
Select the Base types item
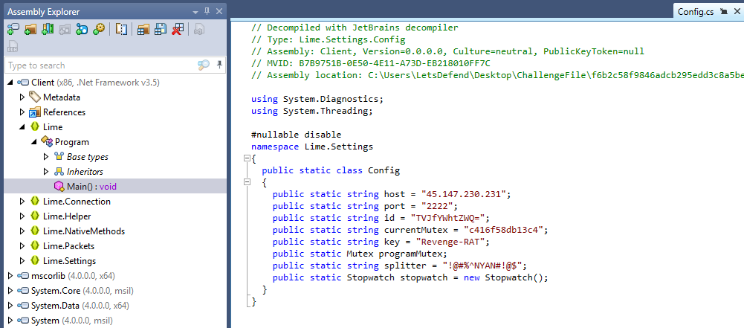coord(87,157)
